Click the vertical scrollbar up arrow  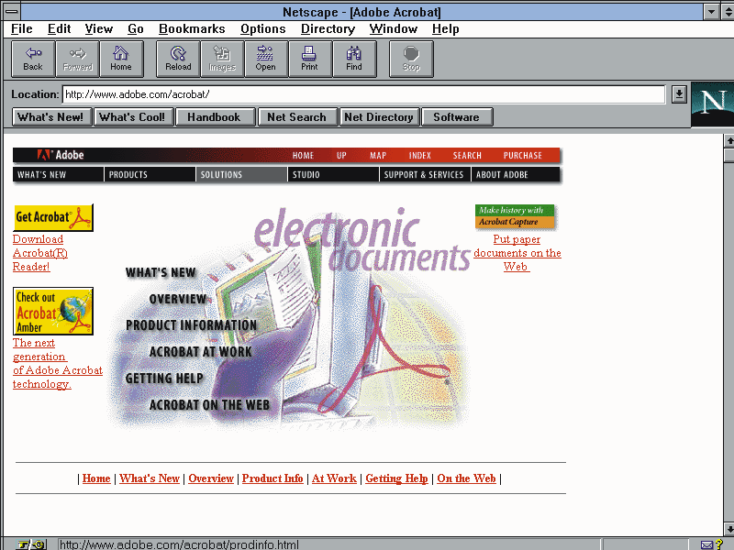[728, 140]
